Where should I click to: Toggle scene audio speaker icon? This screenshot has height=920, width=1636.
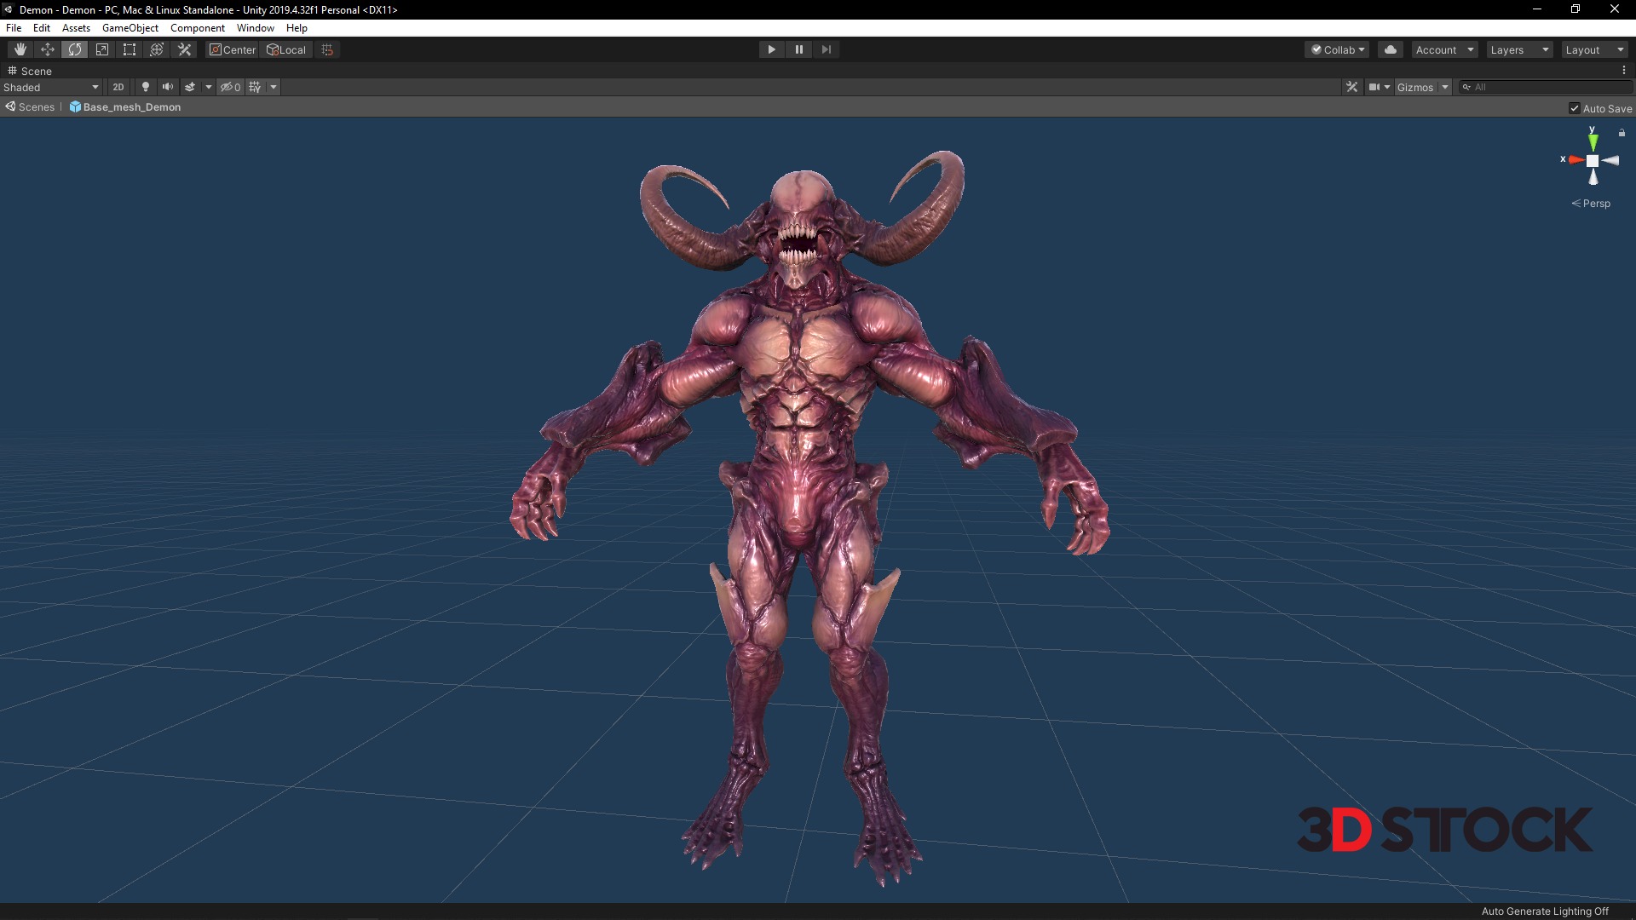point(168,87)
